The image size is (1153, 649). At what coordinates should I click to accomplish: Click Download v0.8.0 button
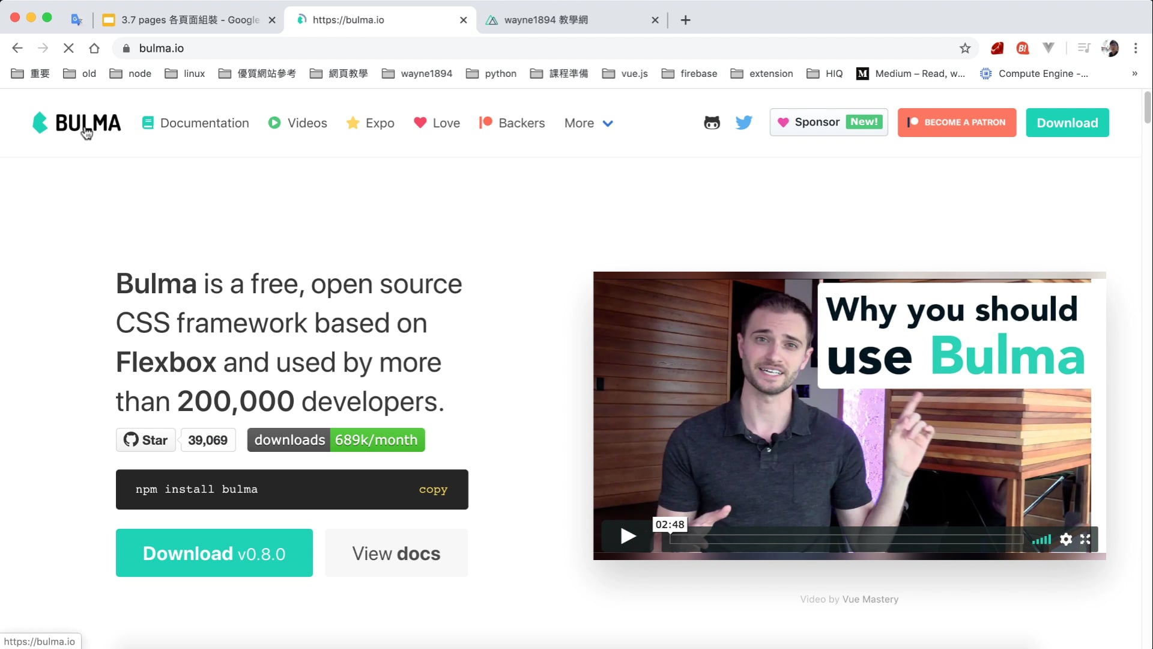point(214,553)
